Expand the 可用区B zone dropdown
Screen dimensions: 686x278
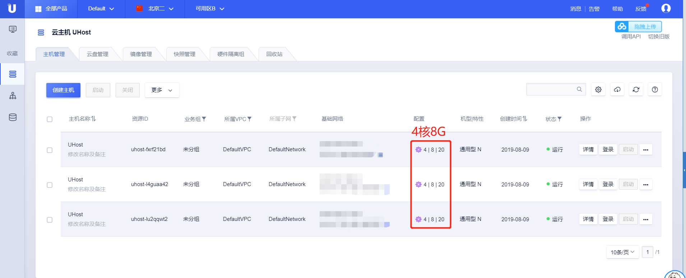pyautogui.click(x=210, y=9)
